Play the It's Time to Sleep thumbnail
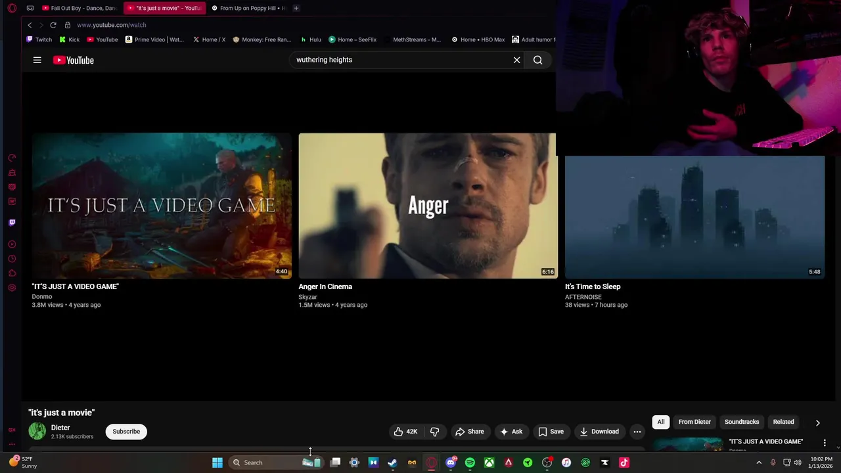The width and height of the screenshot is (841, 473). [694, 217]
